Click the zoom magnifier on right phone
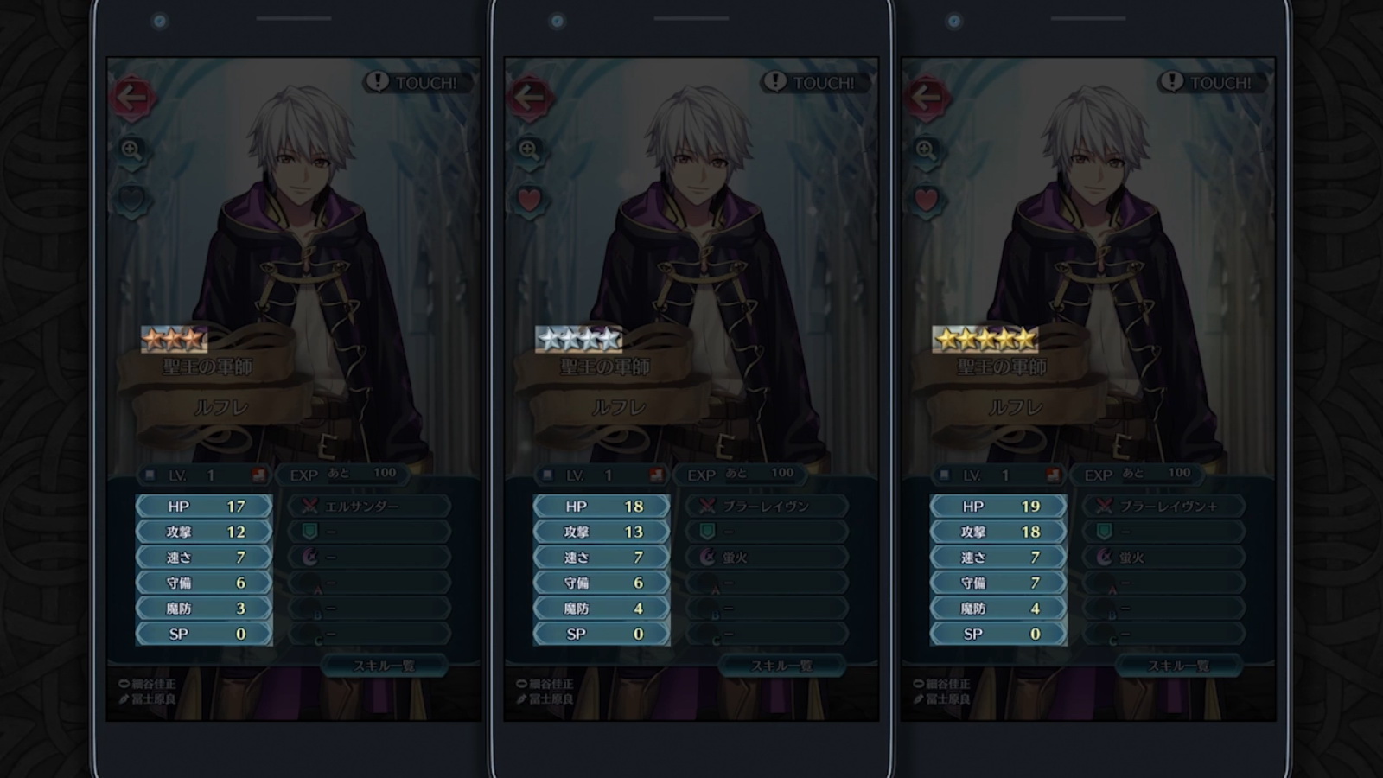Viewport: 1383px width, 778px height. tap(926, 150)
